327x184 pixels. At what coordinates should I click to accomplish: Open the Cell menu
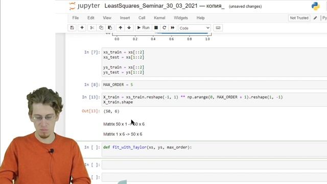coord(142,18)
